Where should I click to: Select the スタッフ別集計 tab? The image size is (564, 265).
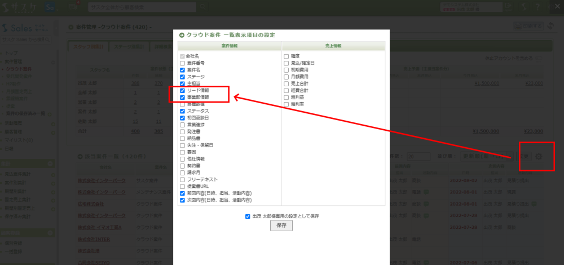pos(88,47)
